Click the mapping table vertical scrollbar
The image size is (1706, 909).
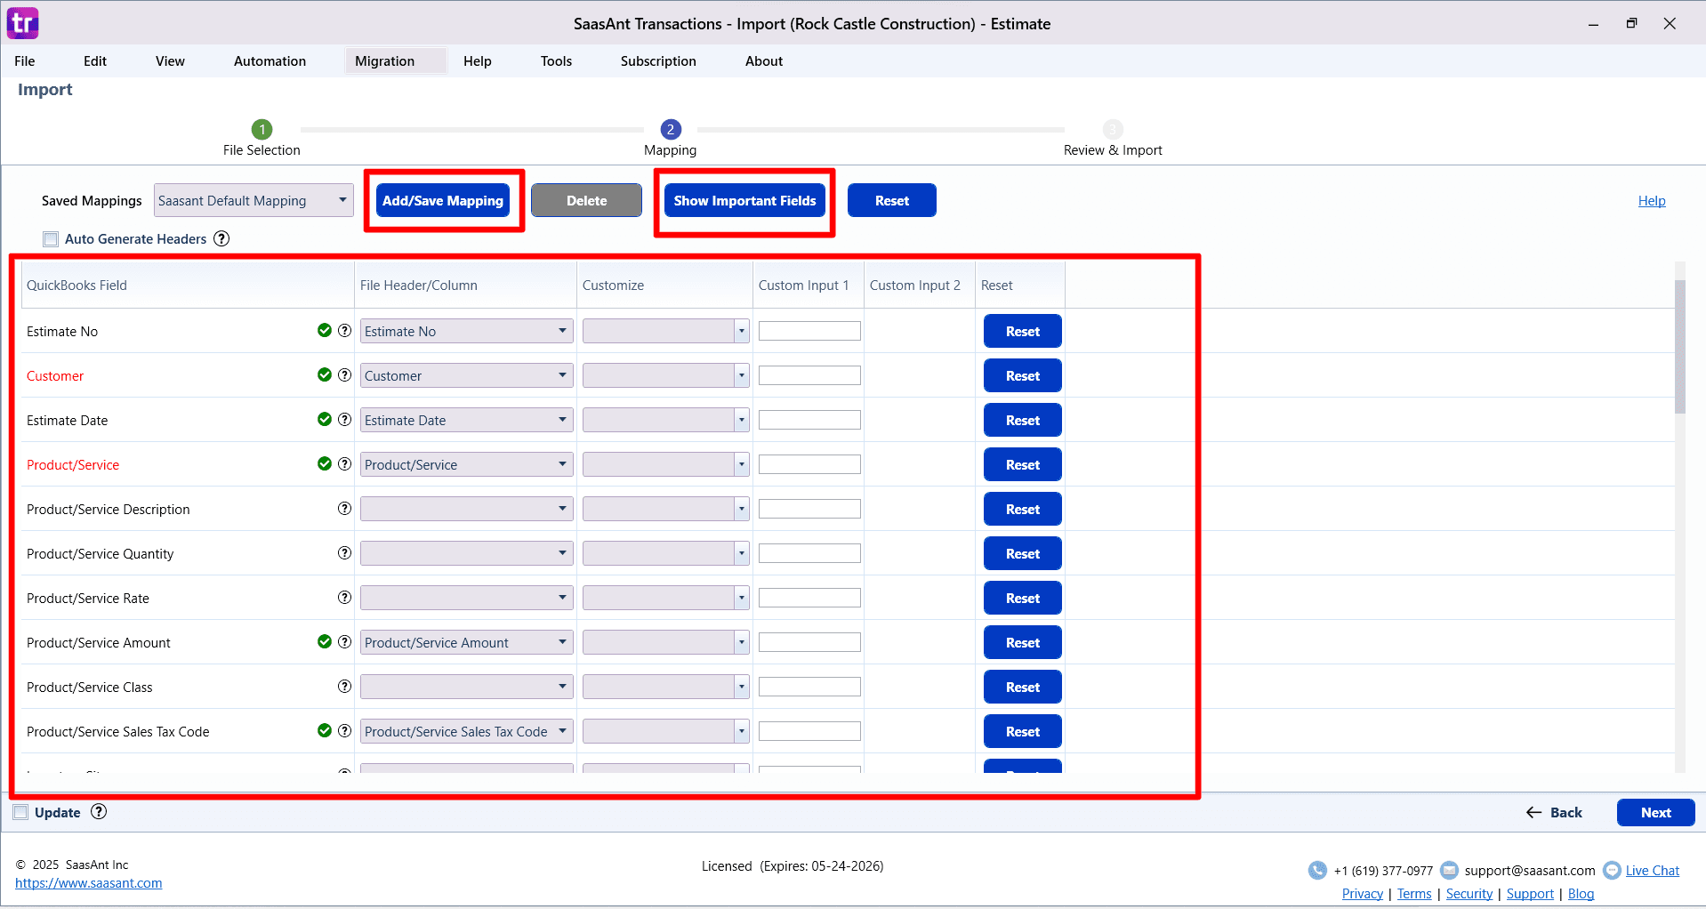click(1680, 347)
